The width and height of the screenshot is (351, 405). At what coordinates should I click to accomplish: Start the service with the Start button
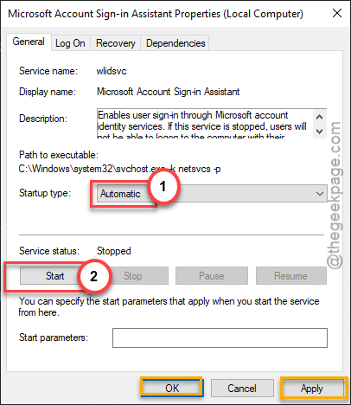pyautogui.click(x=54, y=276)
